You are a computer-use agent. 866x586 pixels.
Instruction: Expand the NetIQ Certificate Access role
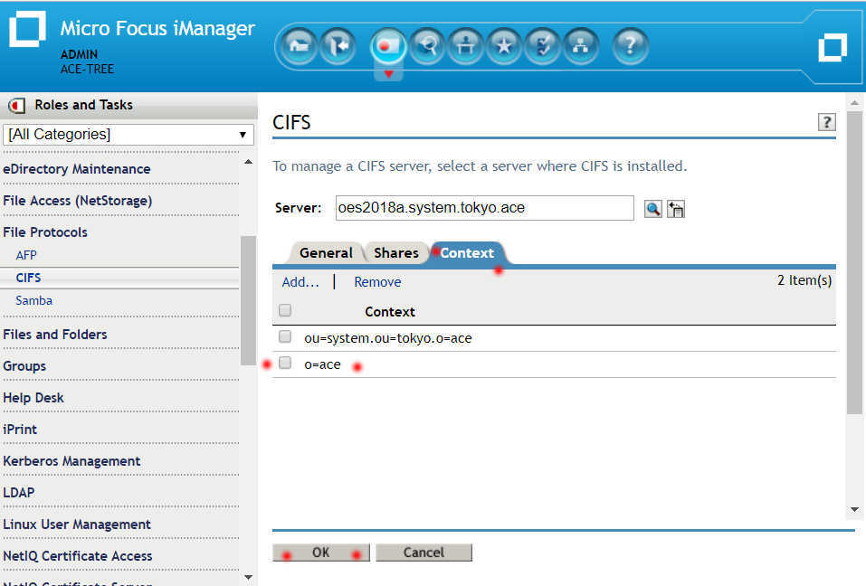pyautogui.click(x=77, y=556)
